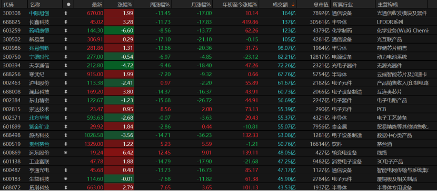The image size is (437, 191).
Task: Click industry cell 化学制药
Action: (342, 30)
